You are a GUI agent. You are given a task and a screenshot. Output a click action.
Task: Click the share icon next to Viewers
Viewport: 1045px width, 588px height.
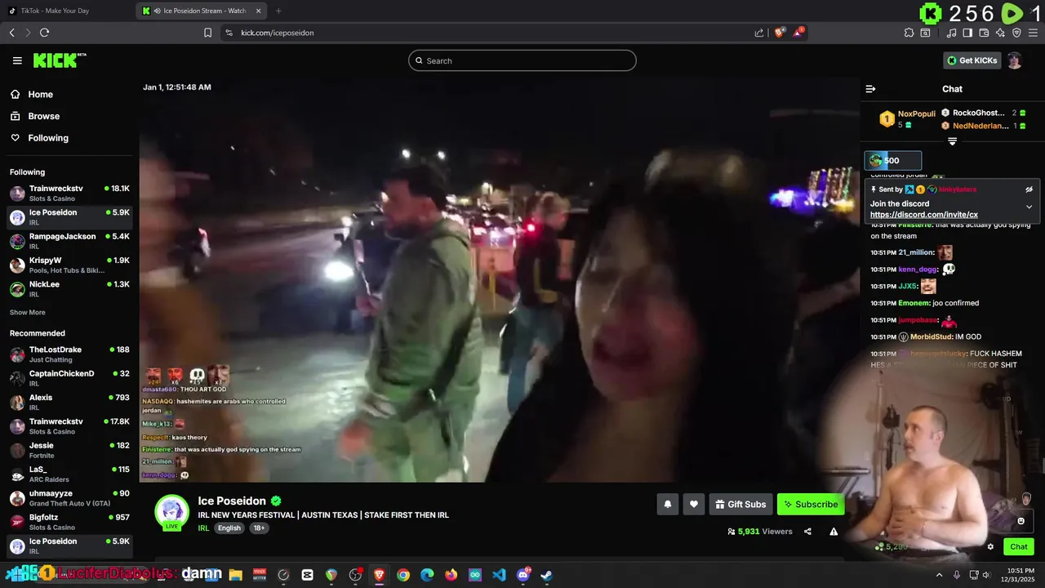807,532
